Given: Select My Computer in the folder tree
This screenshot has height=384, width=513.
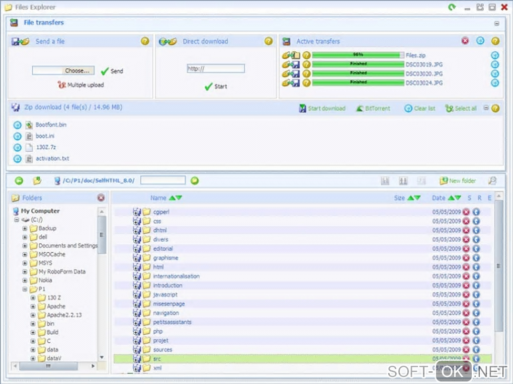Looking at the screenshot, I should click(40, 211).
